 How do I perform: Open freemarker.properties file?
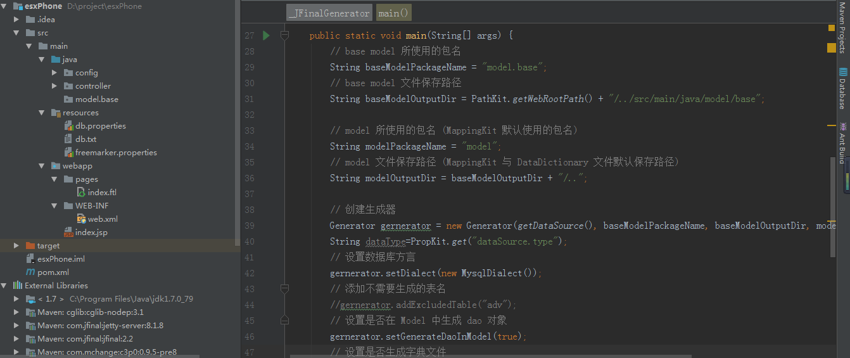(116, 152)
